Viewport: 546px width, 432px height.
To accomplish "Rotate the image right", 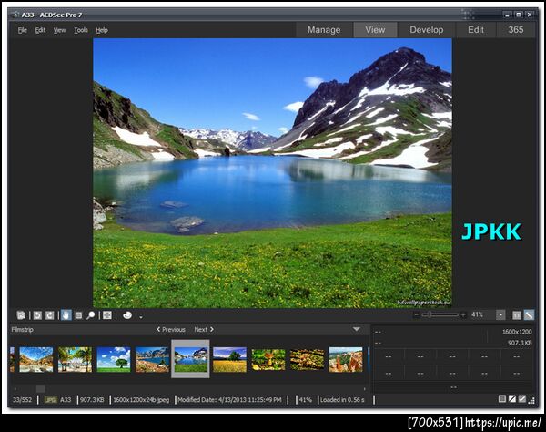I will coord(50,315).
